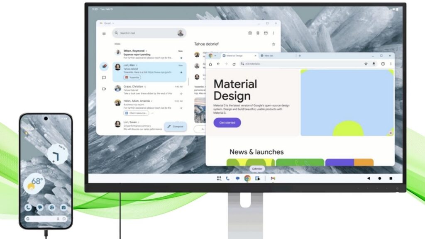Image resolution: width=425 pixels, height=239 pixels.
Task: Click the Get started button
Action: 227,123
